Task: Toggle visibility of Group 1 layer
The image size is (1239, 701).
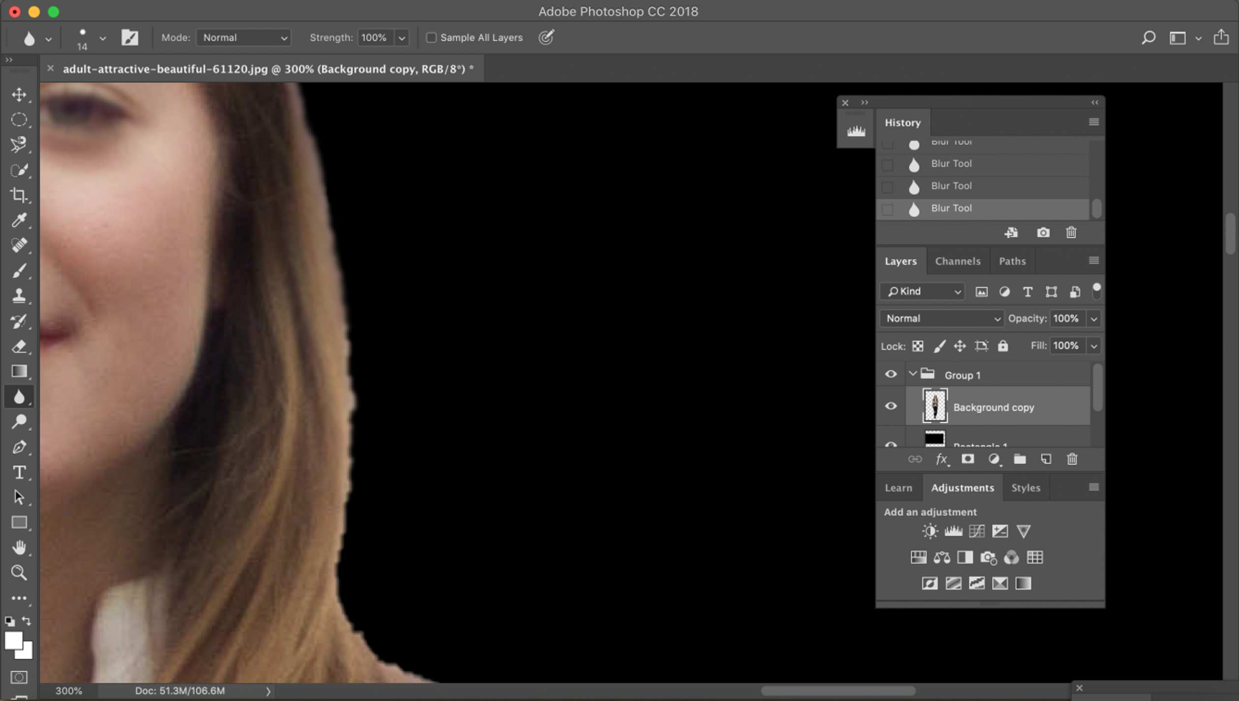Action: (x=891, y=375)
